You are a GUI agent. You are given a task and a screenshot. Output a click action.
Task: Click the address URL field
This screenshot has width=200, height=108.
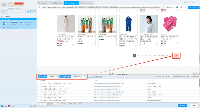coord(102,7)
